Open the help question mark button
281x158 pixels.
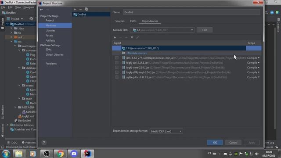44,142
